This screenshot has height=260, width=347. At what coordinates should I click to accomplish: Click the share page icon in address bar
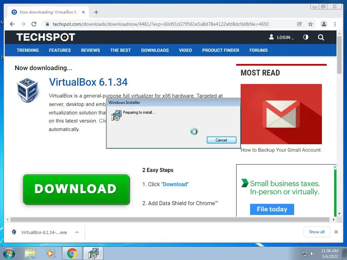[300, 24]
